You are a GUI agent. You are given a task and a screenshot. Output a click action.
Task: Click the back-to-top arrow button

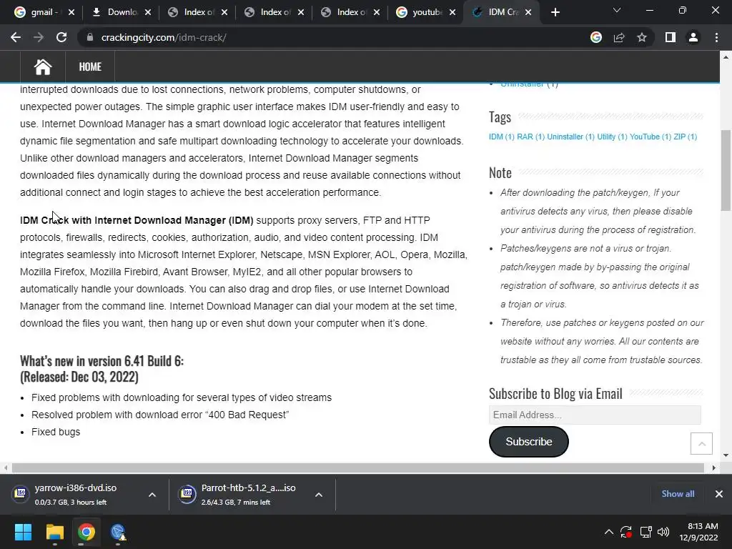point(701,443)
